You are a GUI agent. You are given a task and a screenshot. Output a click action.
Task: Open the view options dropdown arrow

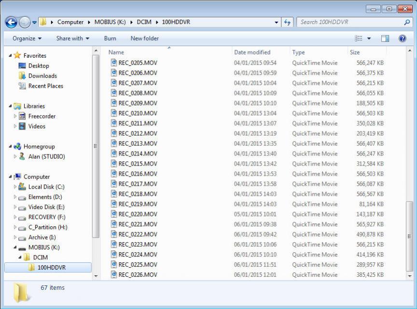[x=369, y=39]
